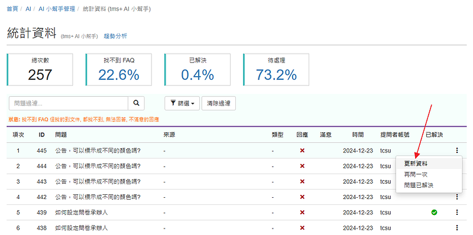
Task: Open AI 小幫手管理 breadcrumb link
Action: pos(57,9)
